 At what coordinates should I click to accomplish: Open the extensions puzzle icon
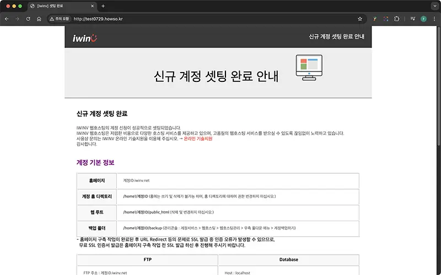click(x=396, y=19)
